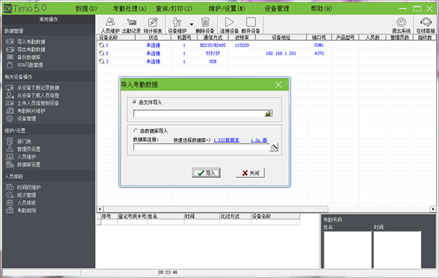Open 查询/打印(S) menu
The image size is (439, 278).
pyautogui.click(x=174, y=9)
